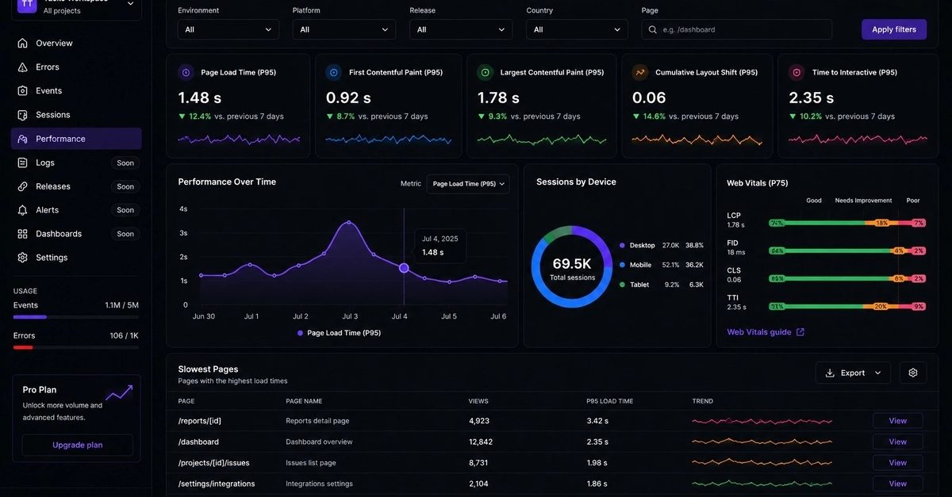Viewport: 952px width, 497px height.
Task: Open the Events section
Action: (x=76, y=91)
